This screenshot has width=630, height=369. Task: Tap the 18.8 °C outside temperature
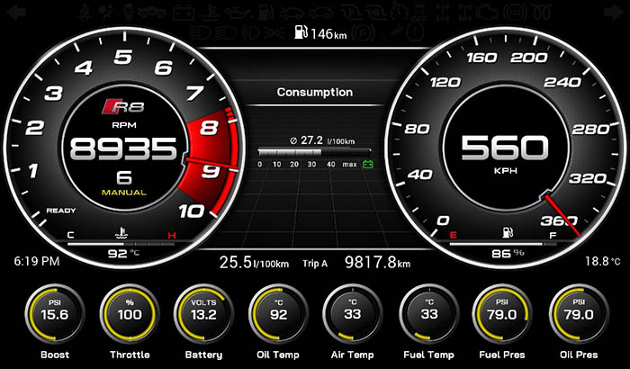pyautogui.click(x=603, y=261)
